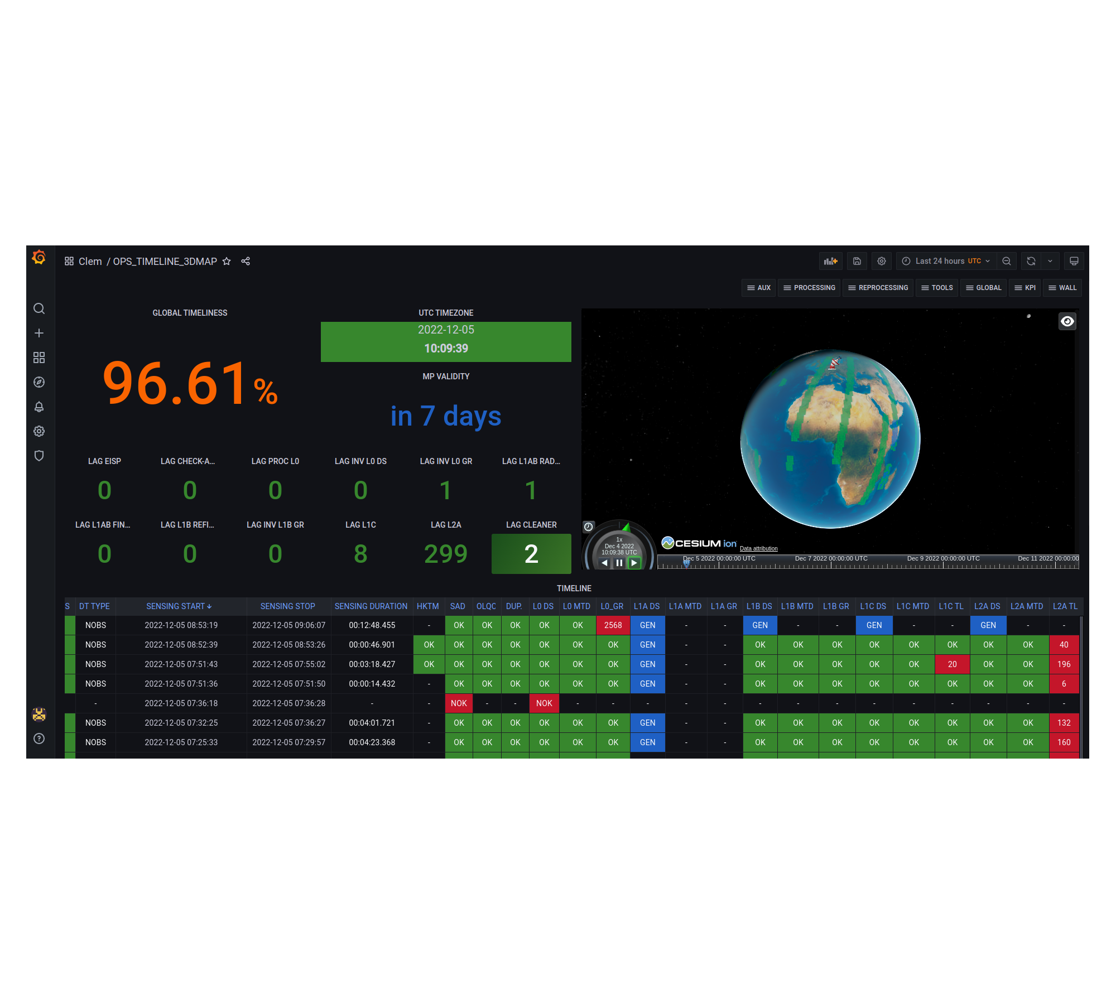The width and height of the screenshot is (1116, 1004).
Task: Toggle the kiosk view mode icon
Action: (1074, 261)
